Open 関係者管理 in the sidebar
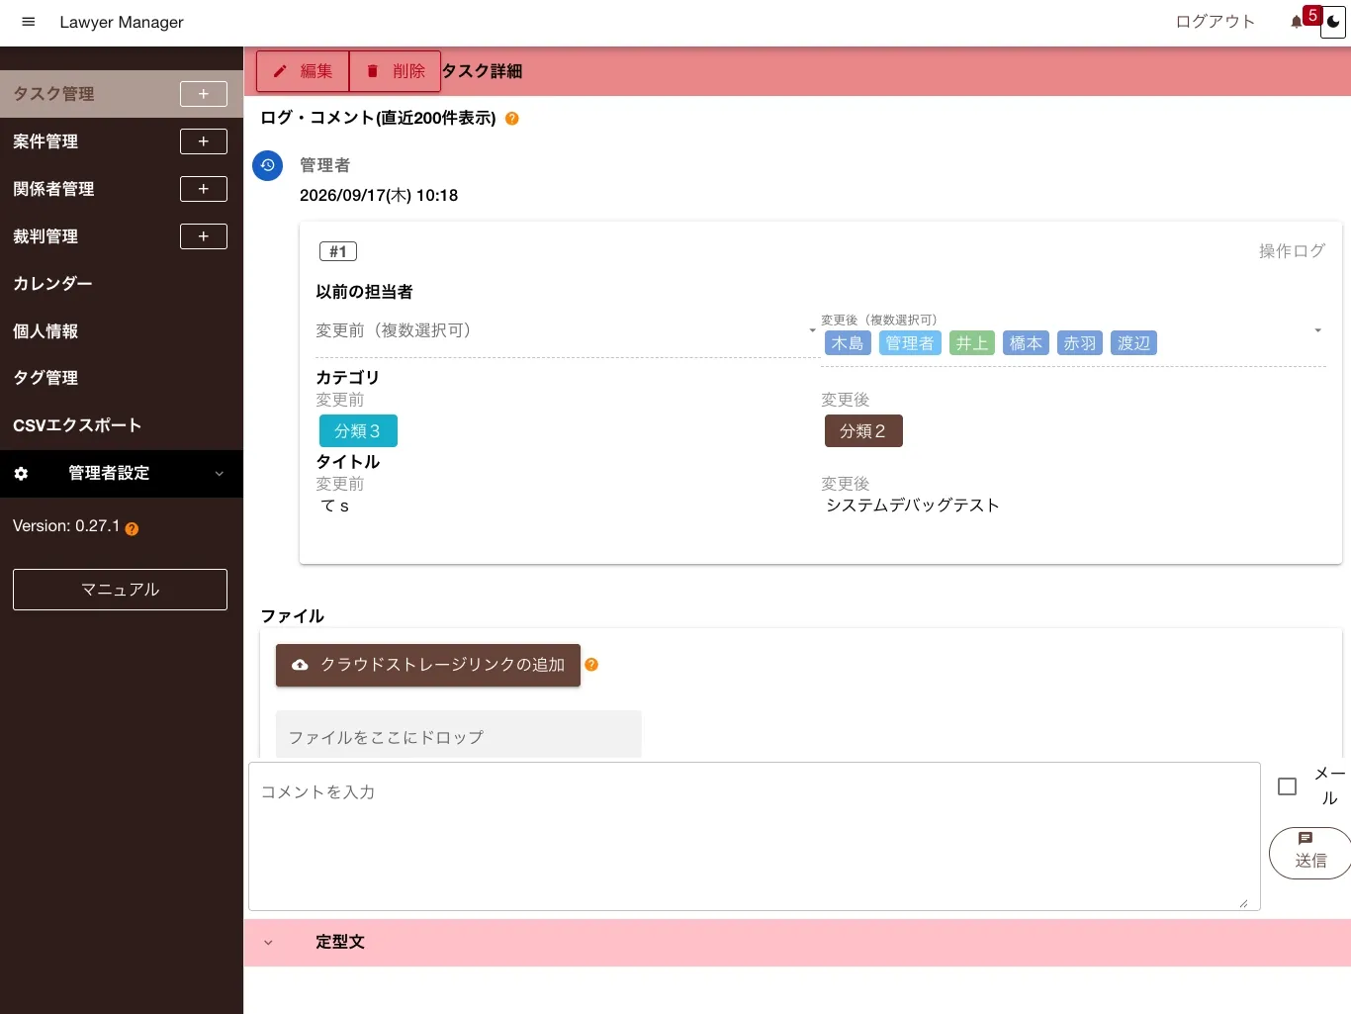This screenshot has height=1014, width=1351. pyautogui.click(x=53, y=189)
